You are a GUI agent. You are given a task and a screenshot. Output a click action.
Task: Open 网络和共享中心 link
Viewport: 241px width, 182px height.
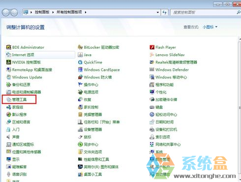pos(168,145)
